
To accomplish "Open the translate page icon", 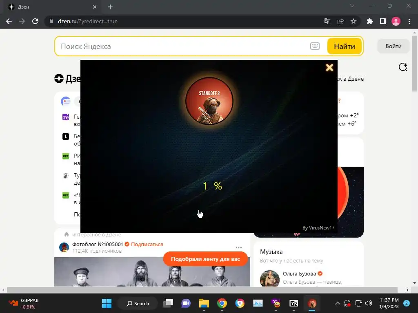I will pos(327,21).
